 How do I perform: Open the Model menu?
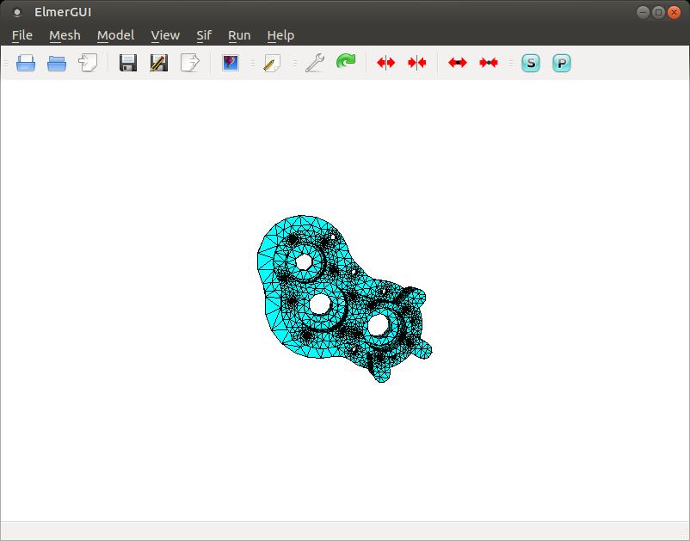pyautogui.click(x=115, y=35)
